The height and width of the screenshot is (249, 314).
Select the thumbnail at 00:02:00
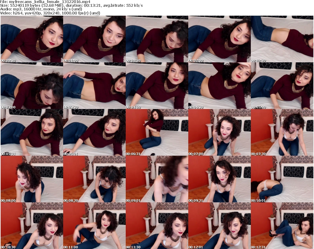[x=219, y=39]
